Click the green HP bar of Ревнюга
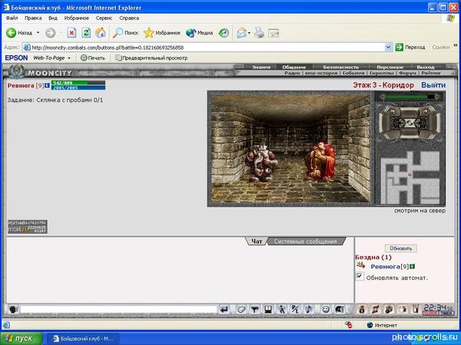Viewport: 461px width, 345px height. point(78,83)
